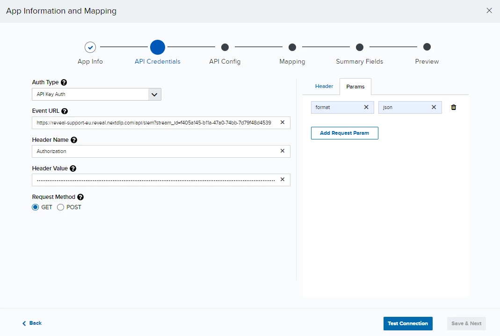This screenshot has width=500, height=336.
Task: Delete the format request param row
Action: (453, 107)
